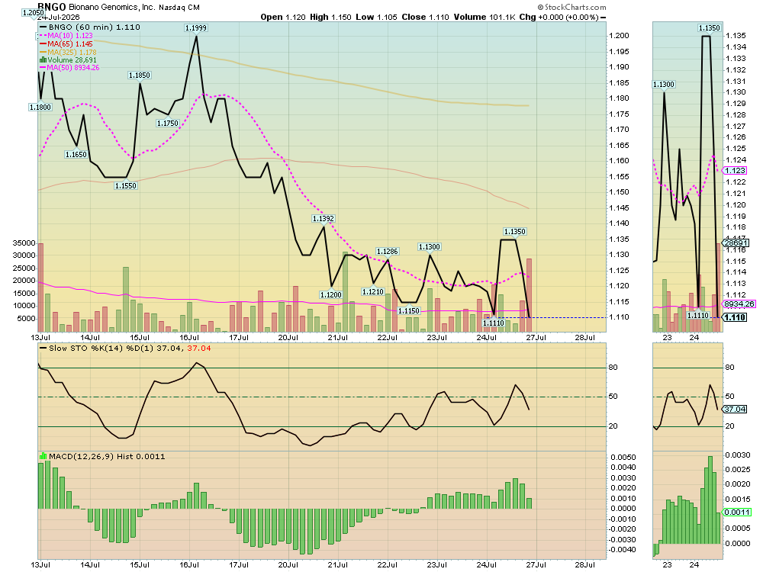This screenshot has height=572, width=763.
Task: Click the magenta 8934.26 axis tag
Action: click(739, 304)
